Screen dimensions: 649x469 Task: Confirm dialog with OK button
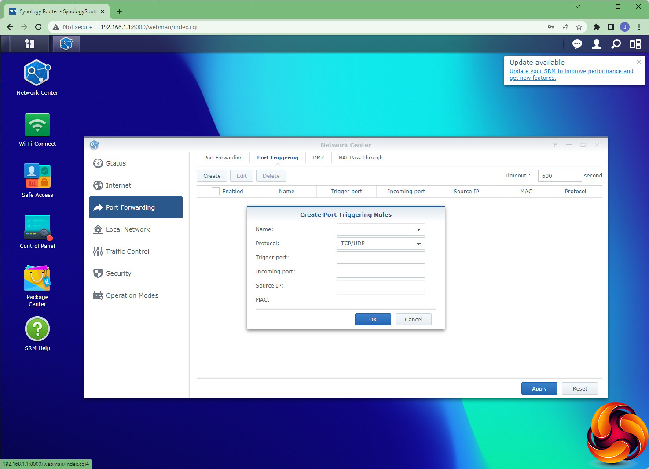373,319
